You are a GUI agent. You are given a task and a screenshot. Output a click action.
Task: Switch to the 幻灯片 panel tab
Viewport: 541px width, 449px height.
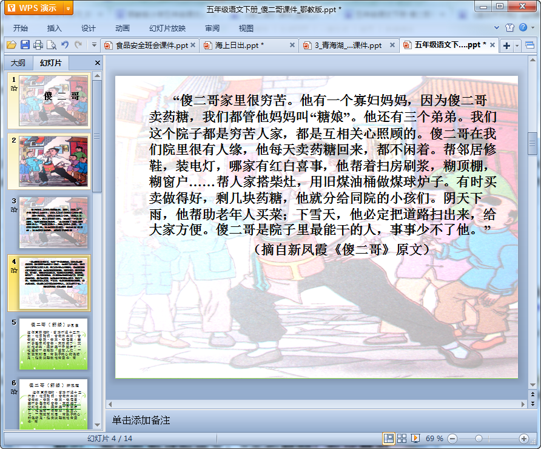click(x=51, y=63)
